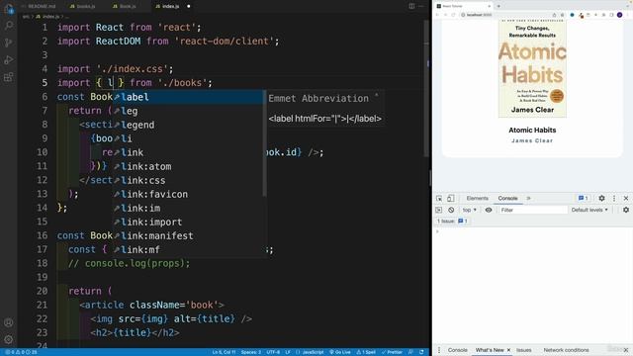Open Chrome three-dot menu
633x356 pixels.
628,15
